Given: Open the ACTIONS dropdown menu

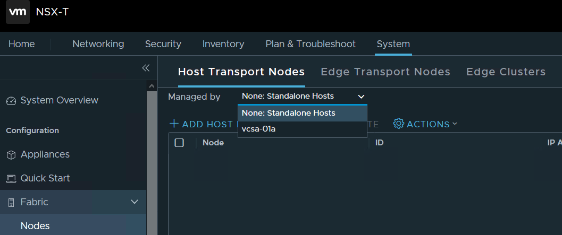Looking at the screenshot, I should 425,124.
